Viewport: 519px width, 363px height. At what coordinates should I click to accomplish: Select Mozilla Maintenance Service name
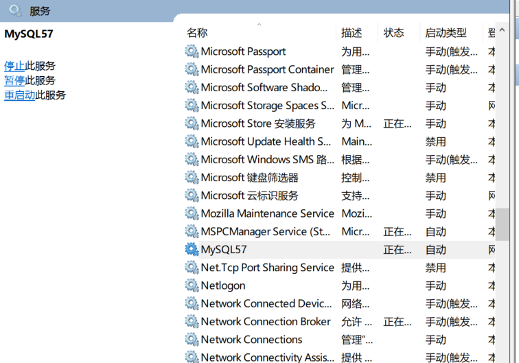(268, 213)
